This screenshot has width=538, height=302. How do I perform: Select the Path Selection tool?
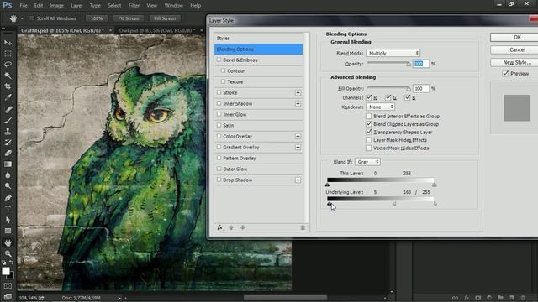(x=8, y=220)
